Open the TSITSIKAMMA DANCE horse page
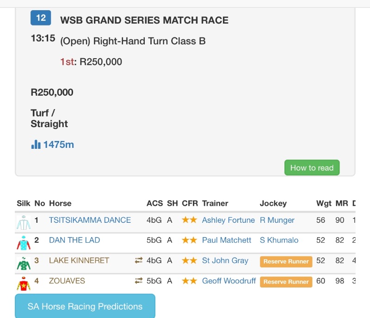The height and width of the screenshot is (318, 370). pyautogui.click(x=90, y=220)
